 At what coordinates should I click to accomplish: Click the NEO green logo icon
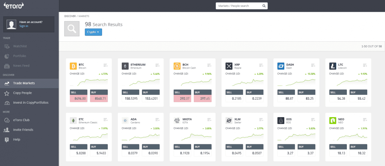click(x=333, y=121)
